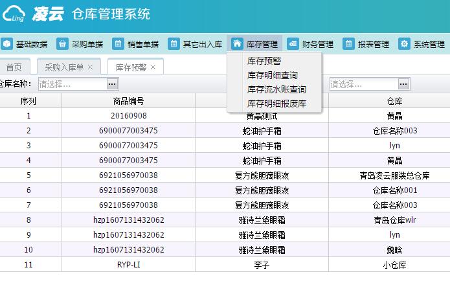Image resolution: width=450 pixels, height=294 pixels.
Task: Click the 仓库名称 请选择 input field
Action: click(71, 84)
